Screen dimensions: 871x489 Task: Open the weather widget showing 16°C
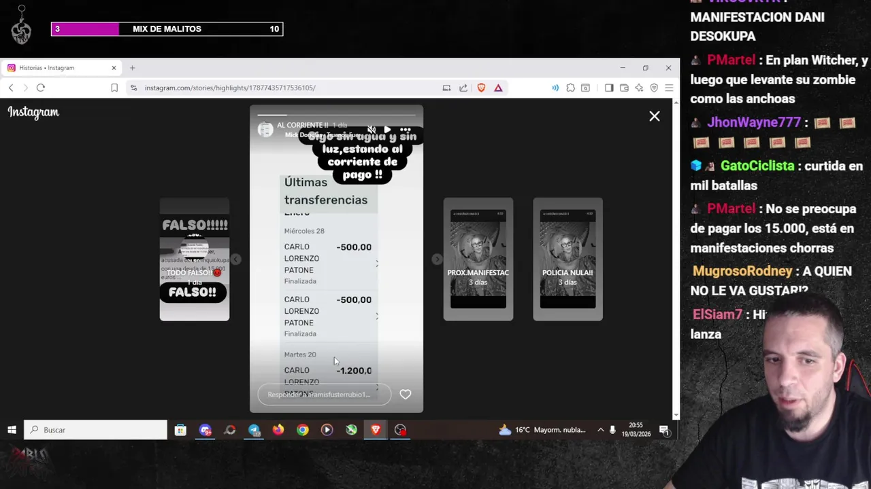542,430
